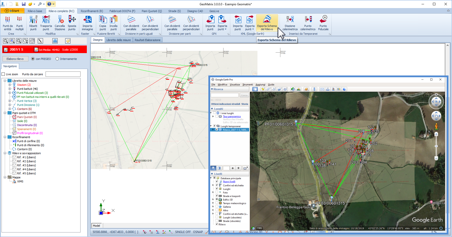This screenshot has height=237, width=452.
Task: Open Esporta punti GPX dropdown arrow
Action: [x=226, y=29]
